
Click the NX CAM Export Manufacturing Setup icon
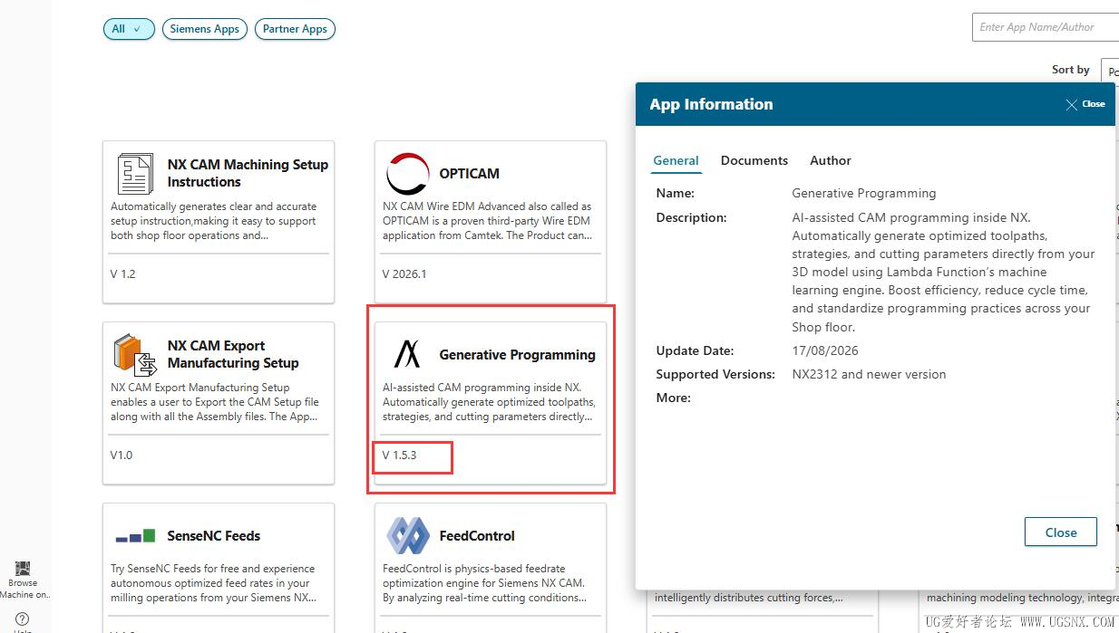136,354
